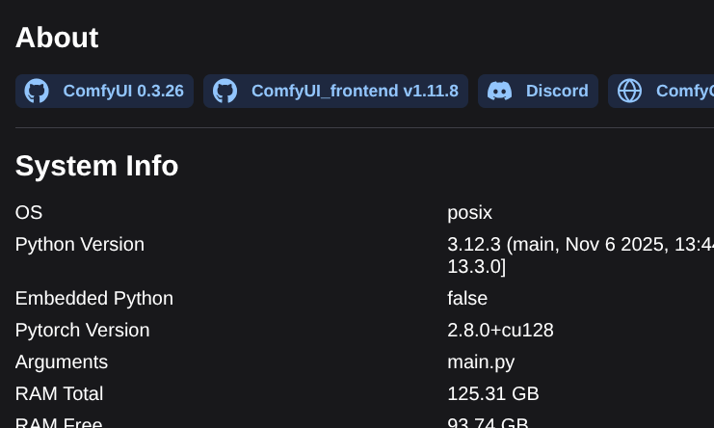Click the false value for Embedded Python
The image size is (714, 428).
point(467,299)
